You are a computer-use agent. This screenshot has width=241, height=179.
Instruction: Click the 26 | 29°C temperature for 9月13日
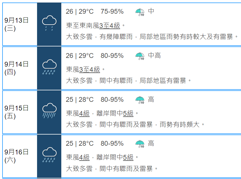point(80,11)
